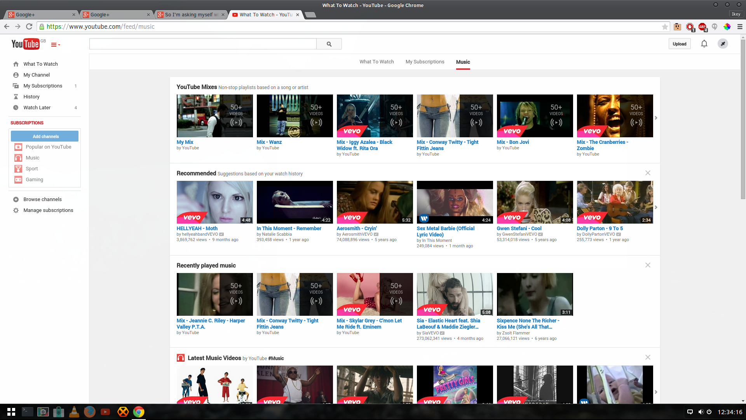Bookmark this page with the star icon
This screenshot has width=746, height=420.
[665, 27]
